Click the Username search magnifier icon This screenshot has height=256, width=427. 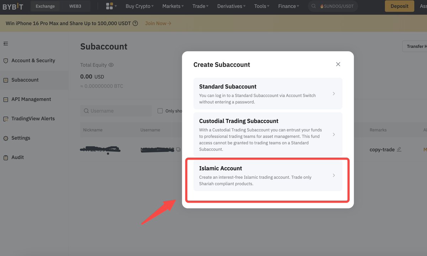(86, 111)
